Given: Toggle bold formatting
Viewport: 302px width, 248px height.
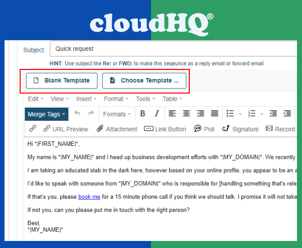Looking at the screenshot, I should pyautogui.click(x=142, y=113).
